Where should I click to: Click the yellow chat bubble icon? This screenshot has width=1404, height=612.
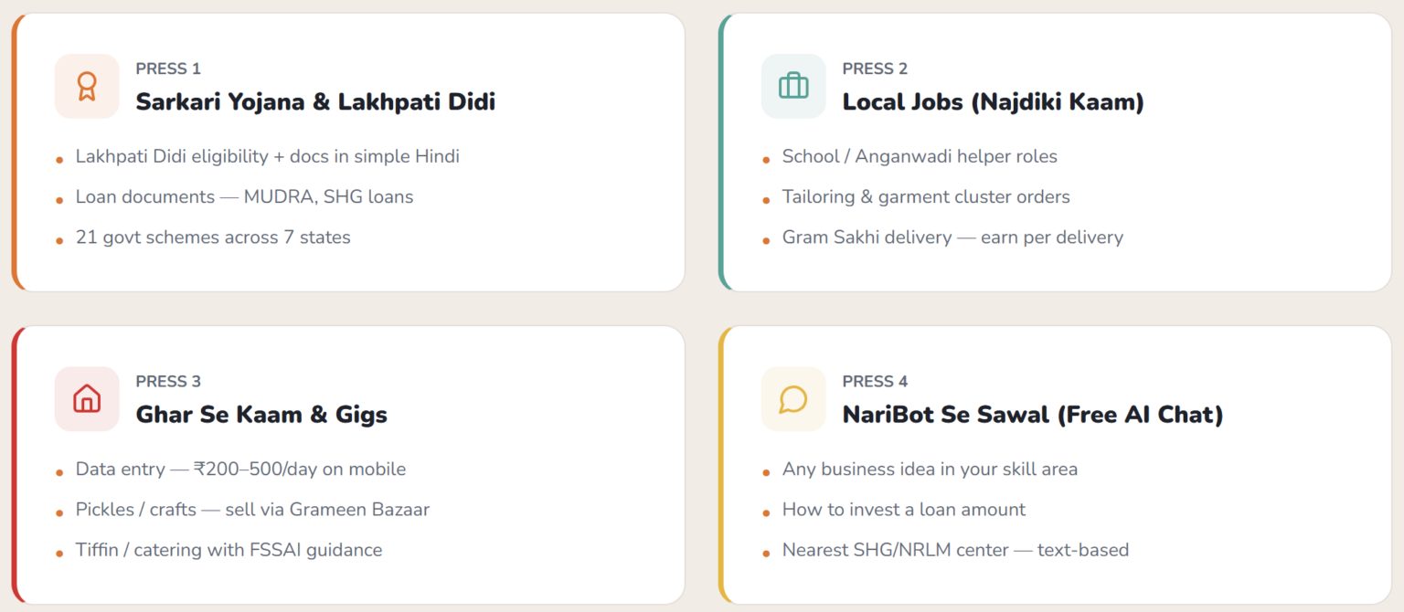[792, 398]
